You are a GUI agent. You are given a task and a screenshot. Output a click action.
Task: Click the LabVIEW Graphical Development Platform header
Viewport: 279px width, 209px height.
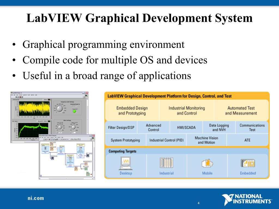[169, 96]
